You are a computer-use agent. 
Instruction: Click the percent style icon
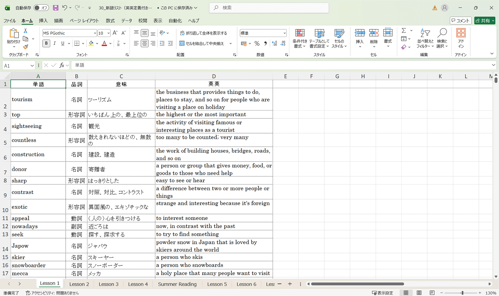(257, 44)
